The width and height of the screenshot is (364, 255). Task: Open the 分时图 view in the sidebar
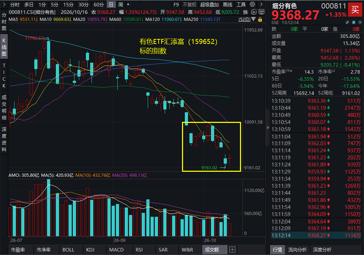[x=4, y=22]
